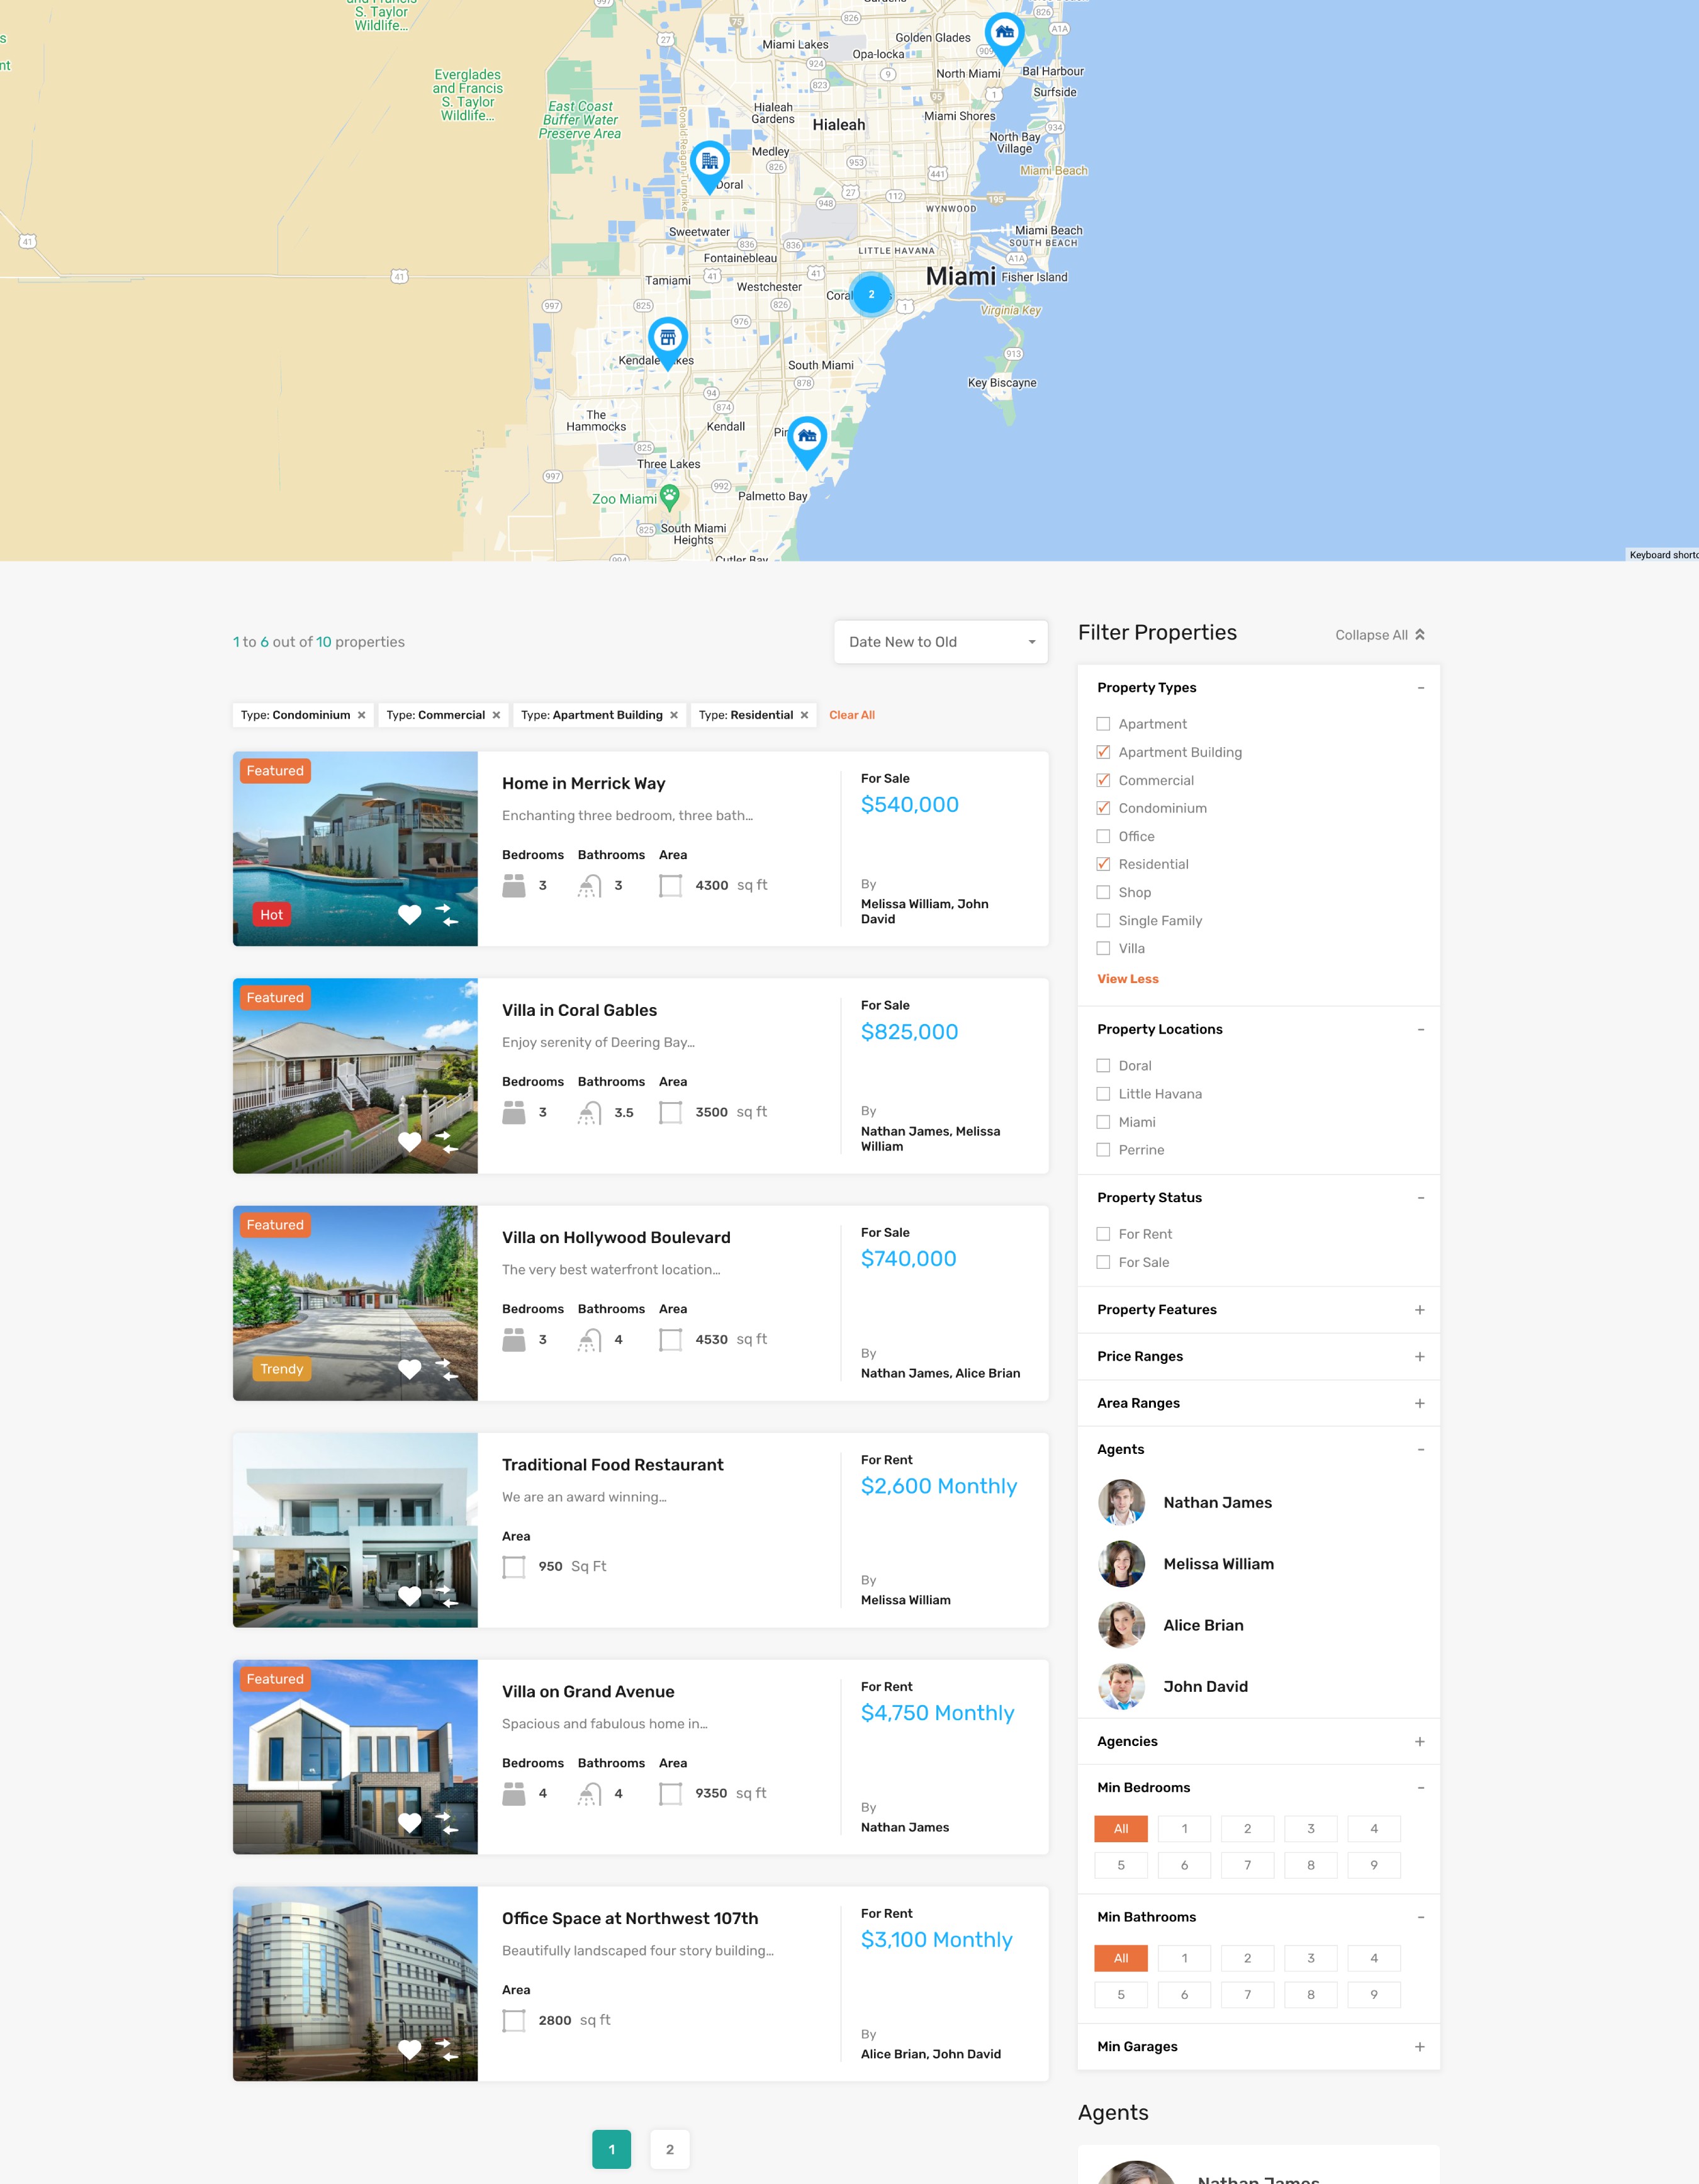Uncheck the Commercial property type
The width and height of the screenshot is (1699, 2184).
coord(1103,780)
